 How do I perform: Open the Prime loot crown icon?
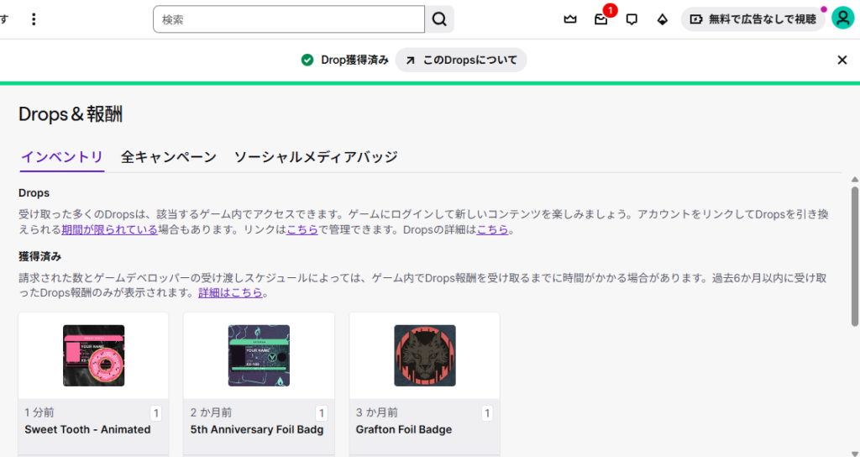(570, 19)
